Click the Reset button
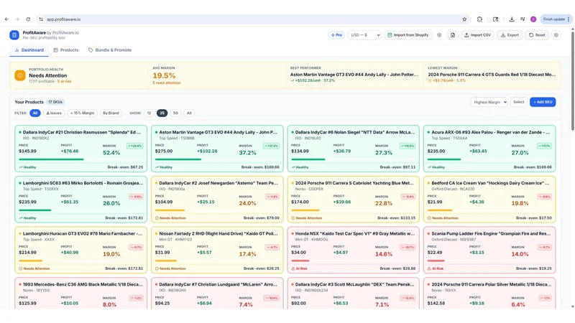This screenshot has width=575, height=323. [x=537, y=35]
